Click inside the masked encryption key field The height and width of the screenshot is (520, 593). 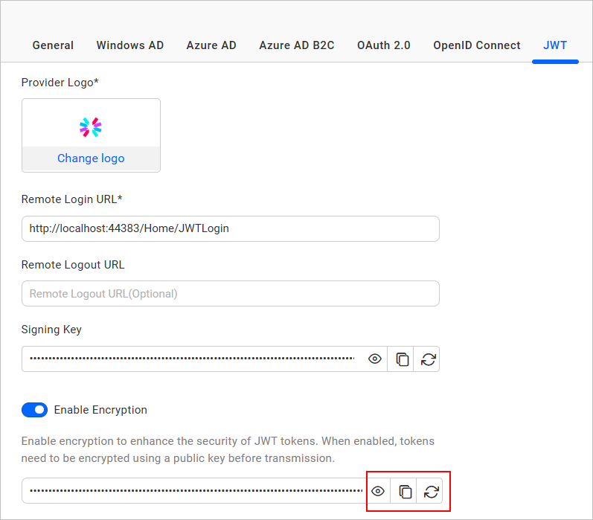[x=196, y=491]
